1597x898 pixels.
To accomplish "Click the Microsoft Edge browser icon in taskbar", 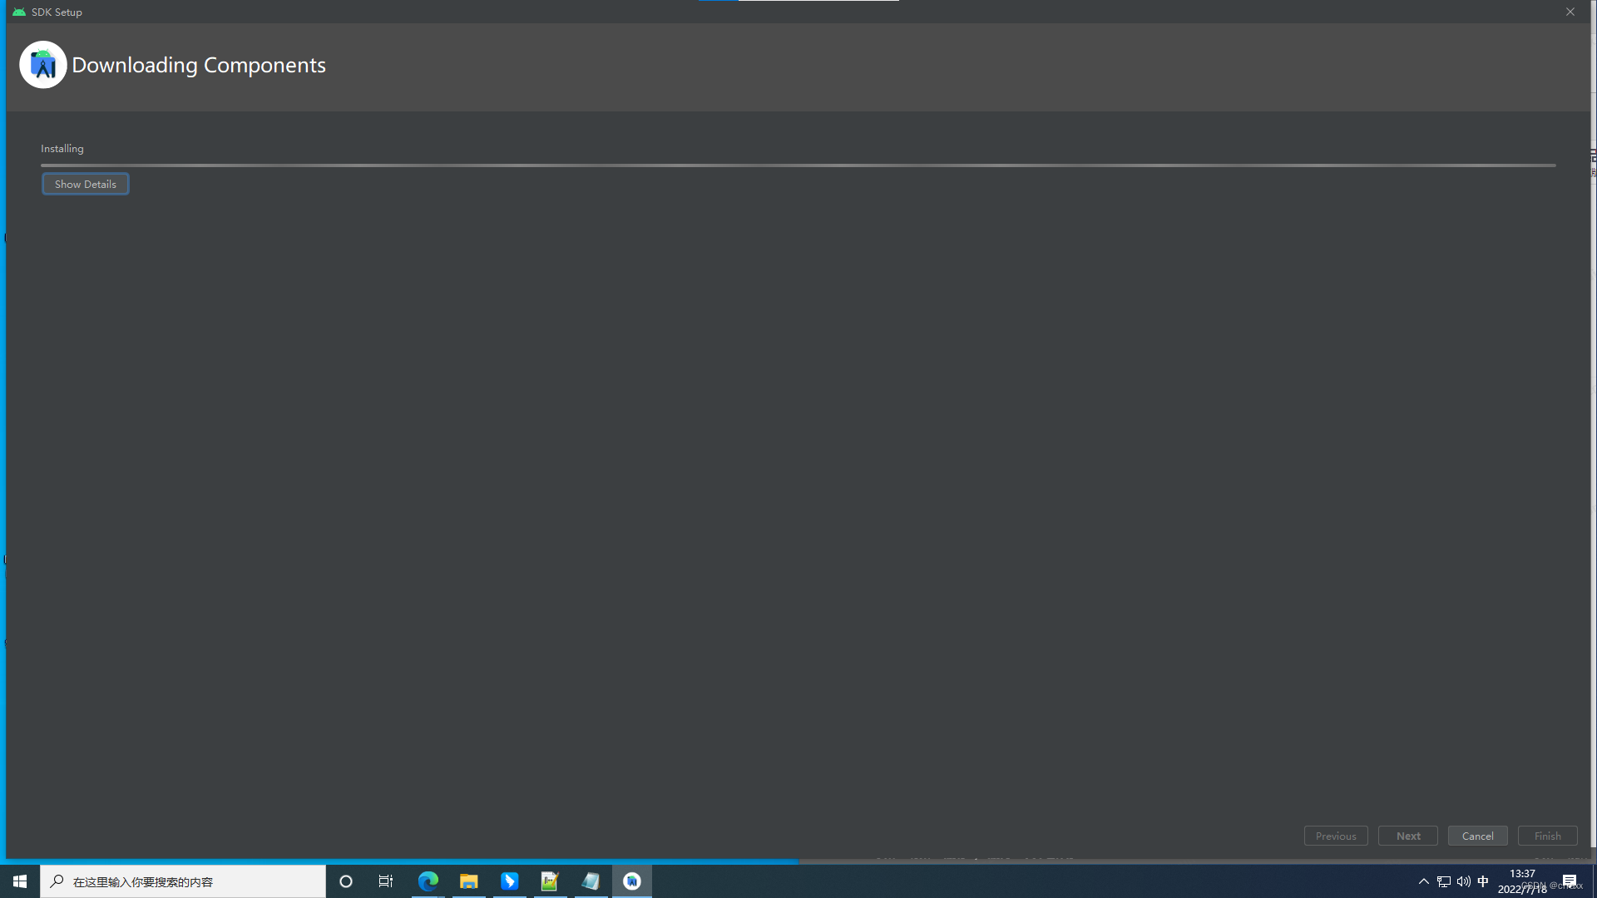I will coord(428,881).
